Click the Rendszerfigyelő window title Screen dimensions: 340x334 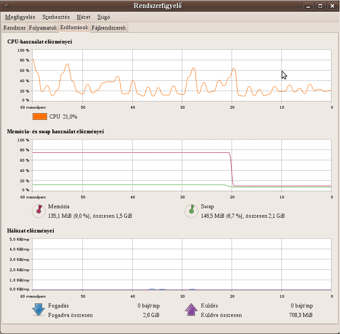click(x=158, y=6)
